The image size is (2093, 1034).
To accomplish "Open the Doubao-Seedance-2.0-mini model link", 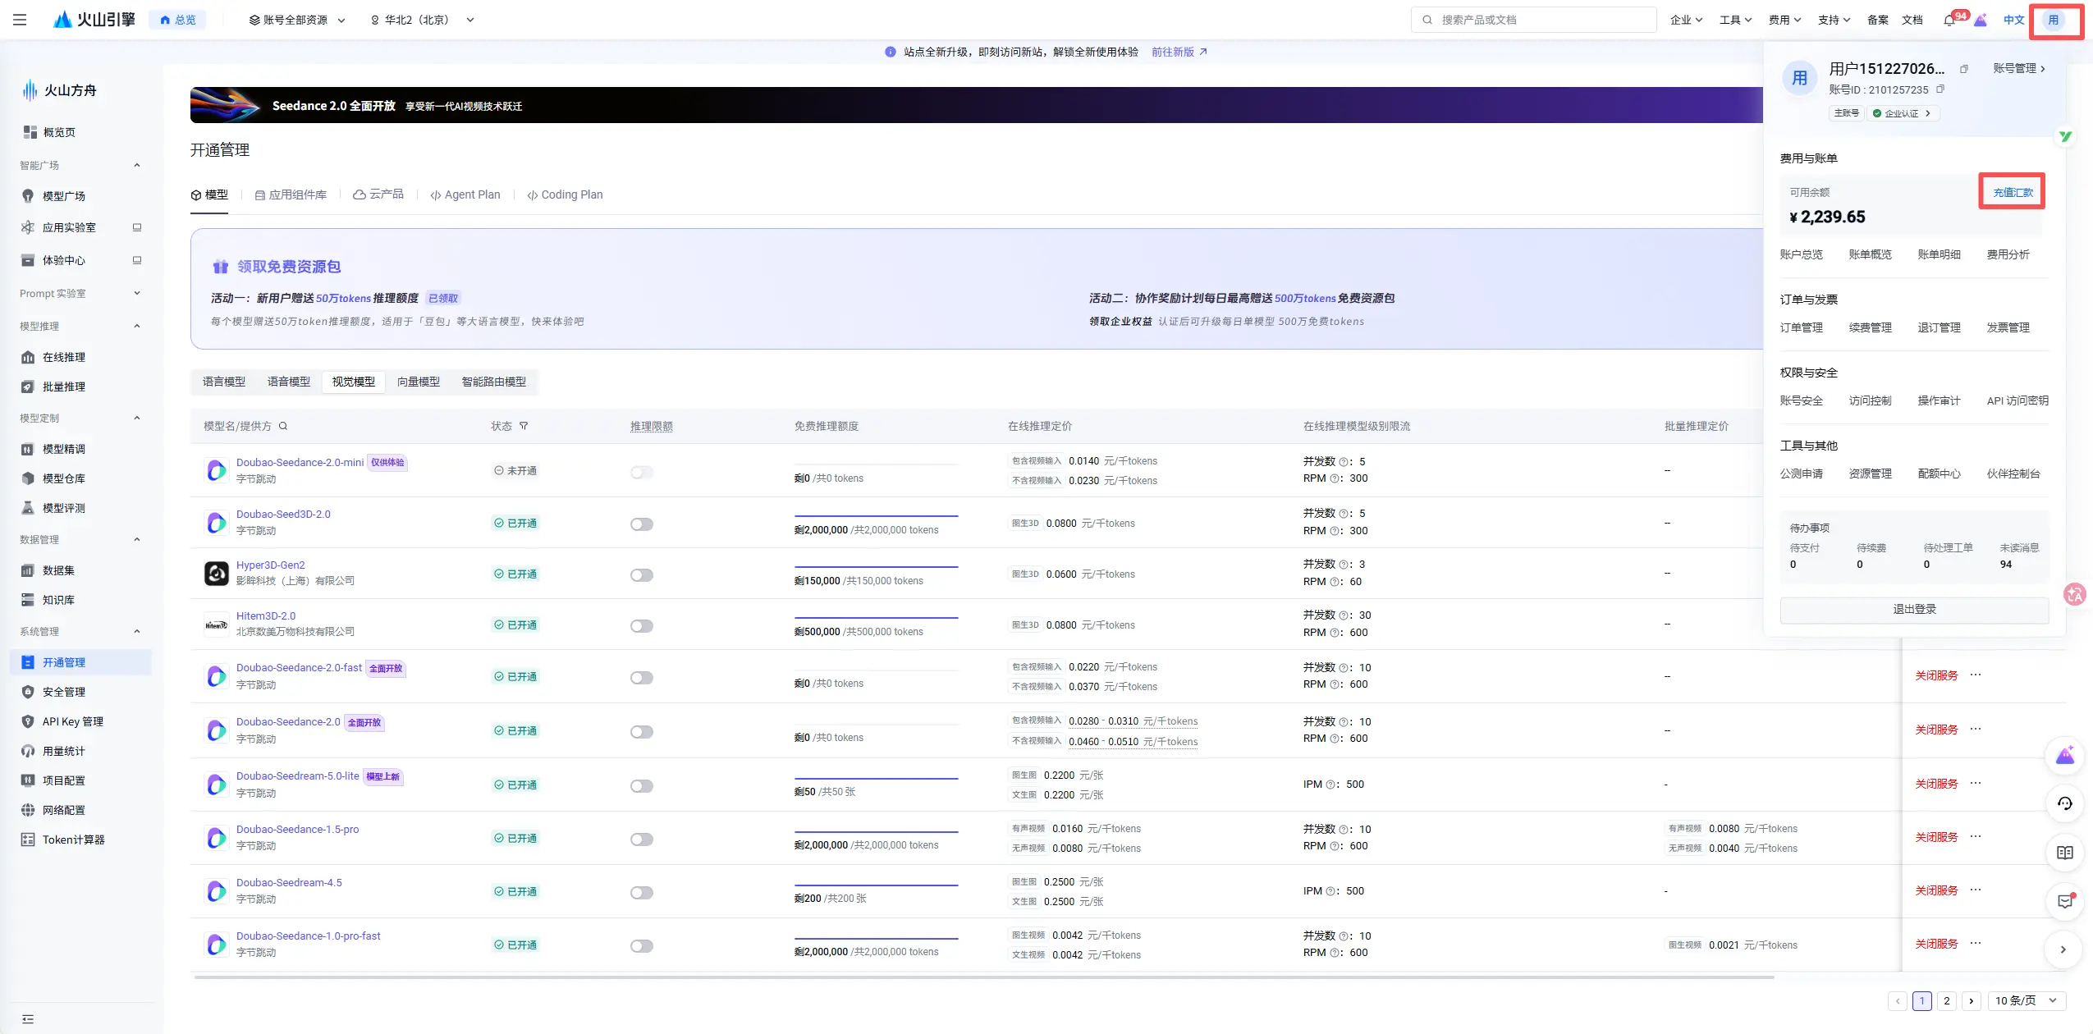I will click(x=300, y=462).
